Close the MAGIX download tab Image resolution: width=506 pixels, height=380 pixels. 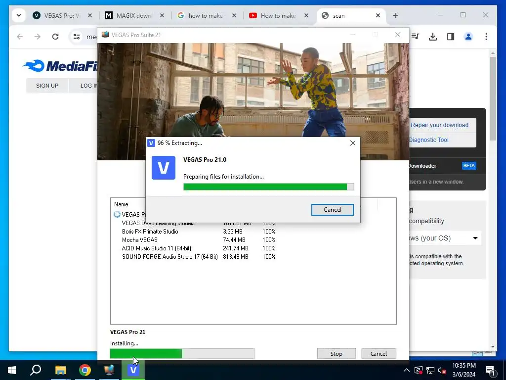(162, 15)
